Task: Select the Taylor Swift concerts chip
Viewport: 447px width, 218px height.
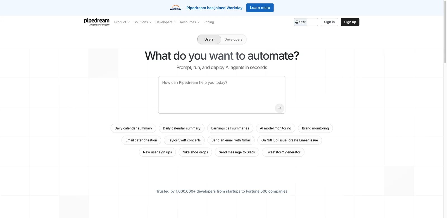Action: coord(184,140)
